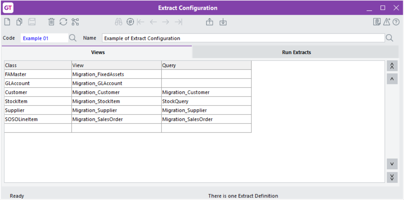Click the Query column header
Screen dimensions: 404x200
click(206, 65)
